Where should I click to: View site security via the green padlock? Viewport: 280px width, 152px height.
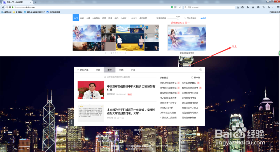[13, 7]
